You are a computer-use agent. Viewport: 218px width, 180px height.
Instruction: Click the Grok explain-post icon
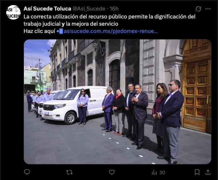click(x=198, y=9)
